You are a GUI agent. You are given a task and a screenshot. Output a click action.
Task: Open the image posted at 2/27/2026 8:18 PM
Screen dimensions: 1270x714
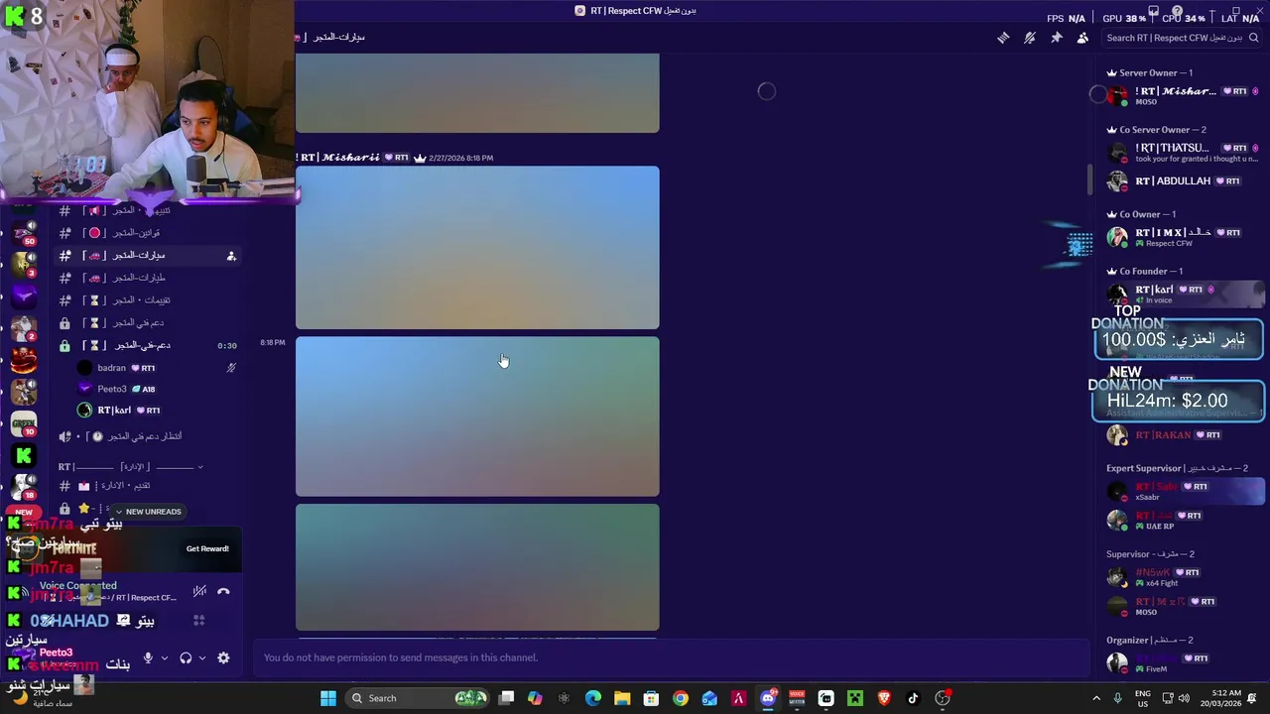coord(477,248)
